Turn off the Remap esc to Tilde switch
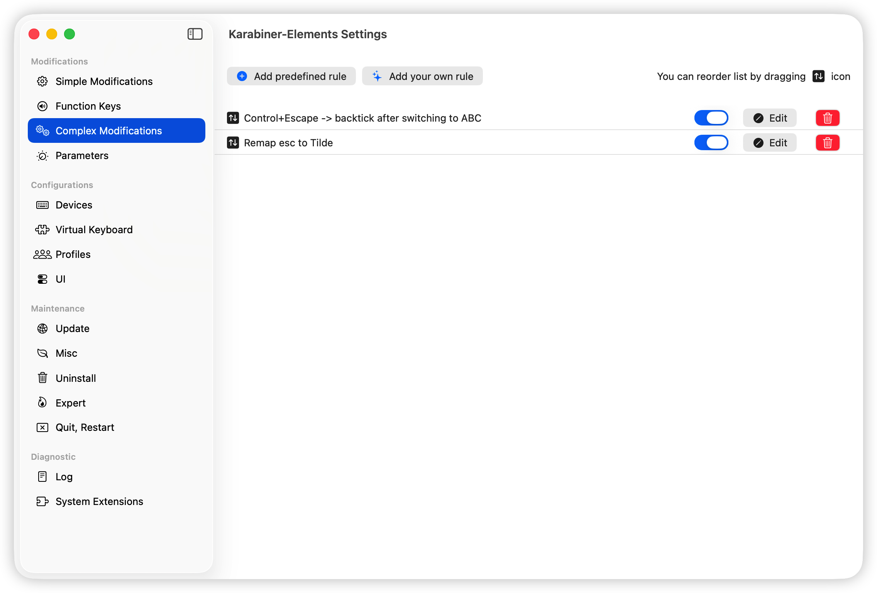The width and height of the screenshot is (877, 593). 711,143
